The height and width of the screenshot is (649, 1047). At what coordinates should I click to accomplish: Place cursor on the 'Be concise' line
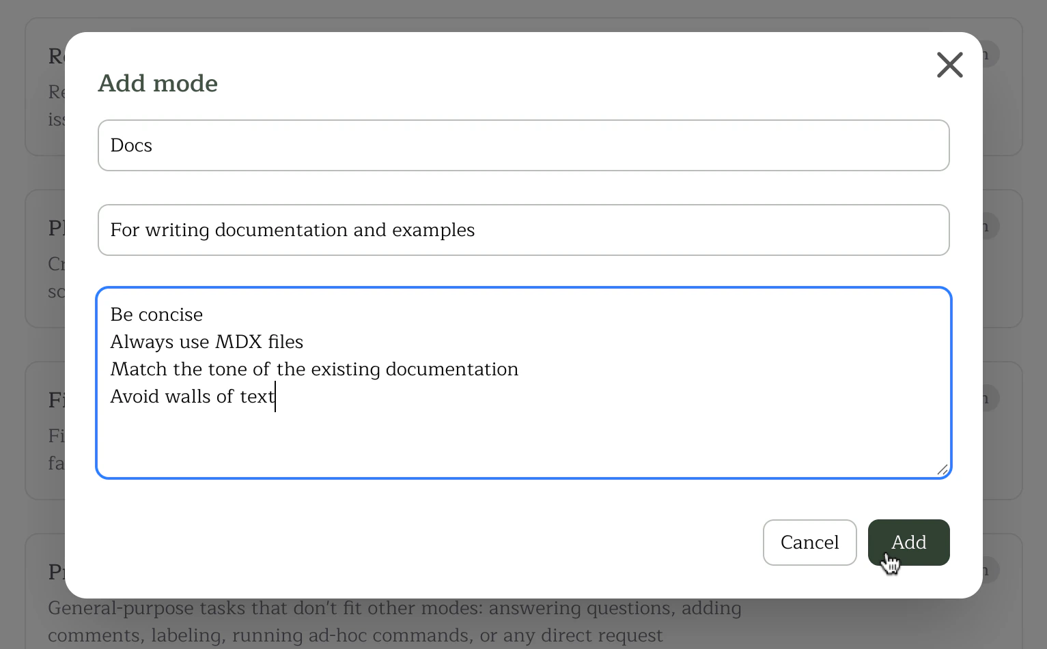[x=156, y=314]
